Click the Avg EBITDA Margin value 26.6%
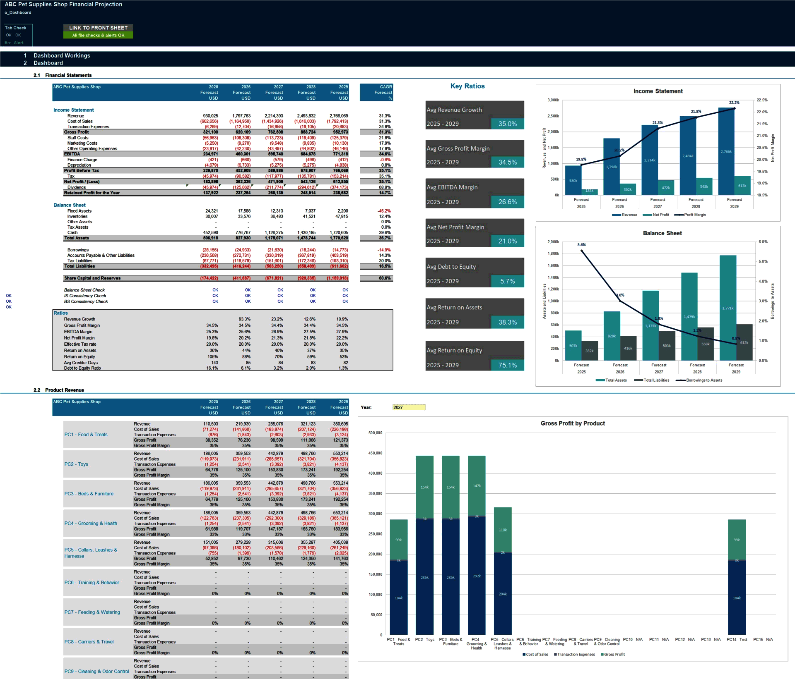The height and width of the screenshot is (679, 795). 508,202
